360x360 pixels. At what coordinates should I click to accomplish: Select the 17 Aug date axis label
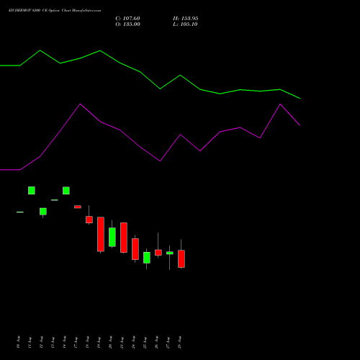pyautogui.click(x=76, y=342)
